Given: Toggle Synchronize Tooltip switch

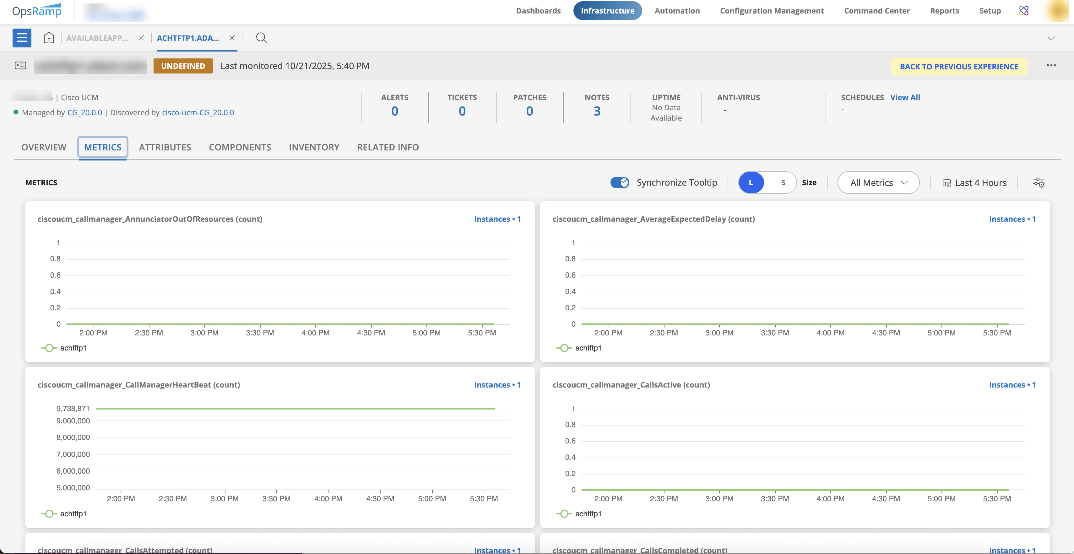Looking at the screenshot, I should [620, 182].
